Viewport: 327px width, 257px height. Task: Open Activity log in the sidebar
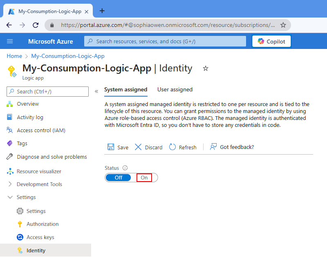coord(30,117)
